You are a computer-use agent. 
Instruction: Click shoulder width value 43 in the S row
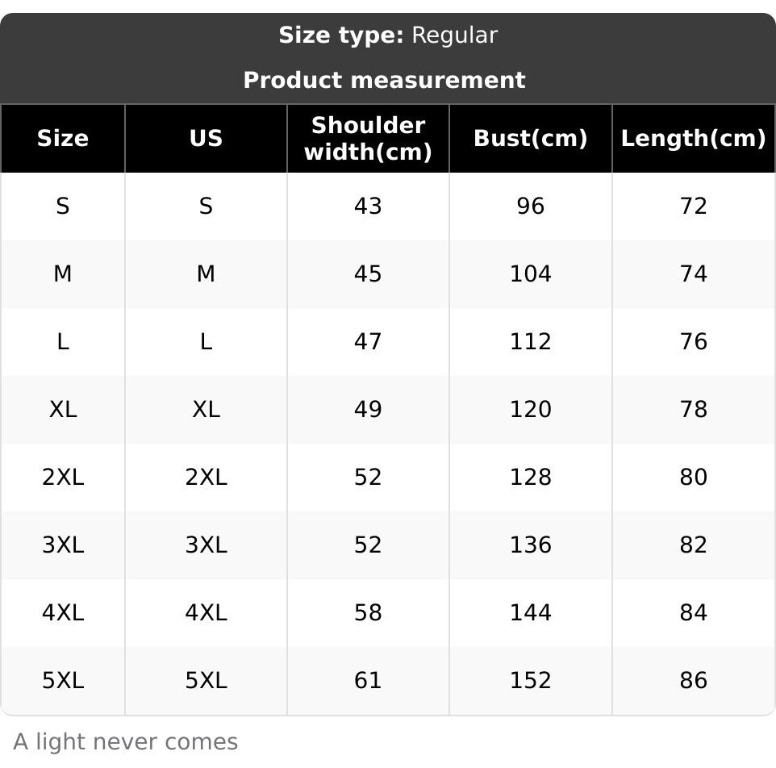pyautogui.click(x=368, y=207)
